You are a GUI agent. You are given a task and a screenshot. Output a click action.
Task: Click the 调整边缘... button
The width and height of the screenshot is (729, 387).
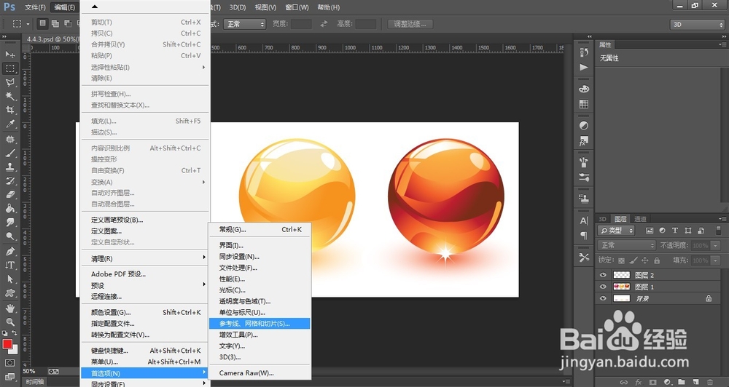[x=410, y=24]
